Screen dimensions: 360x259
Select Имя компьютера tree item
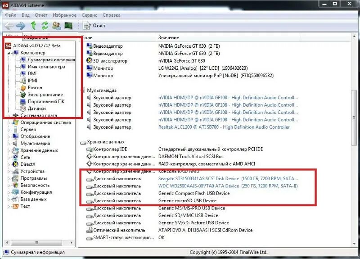46,67
